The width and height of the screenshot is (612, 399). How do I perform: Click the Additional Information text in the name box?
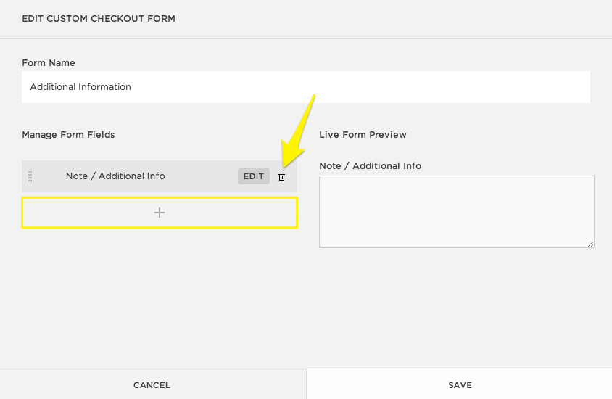[x=80, y=87]
